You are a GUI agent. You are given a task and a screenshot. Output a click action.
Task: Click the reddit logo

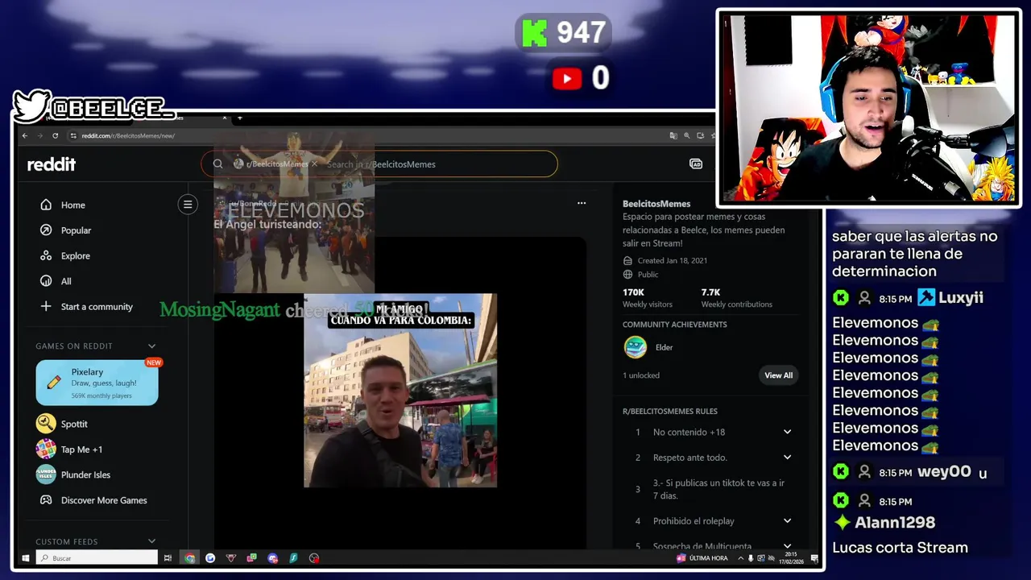(52, 164)
